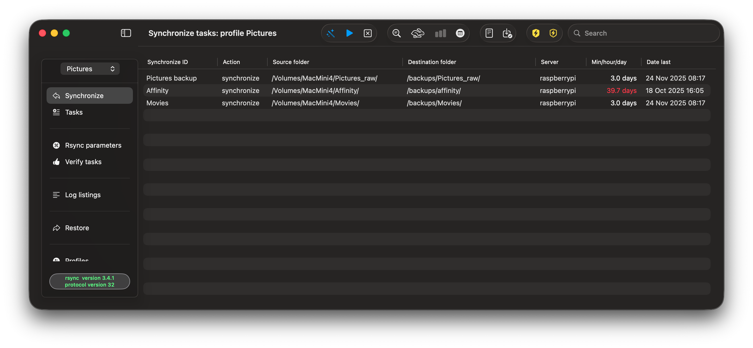Click the download with checkmark icon
The image size is (753, 348).
(x=507, y=33)
